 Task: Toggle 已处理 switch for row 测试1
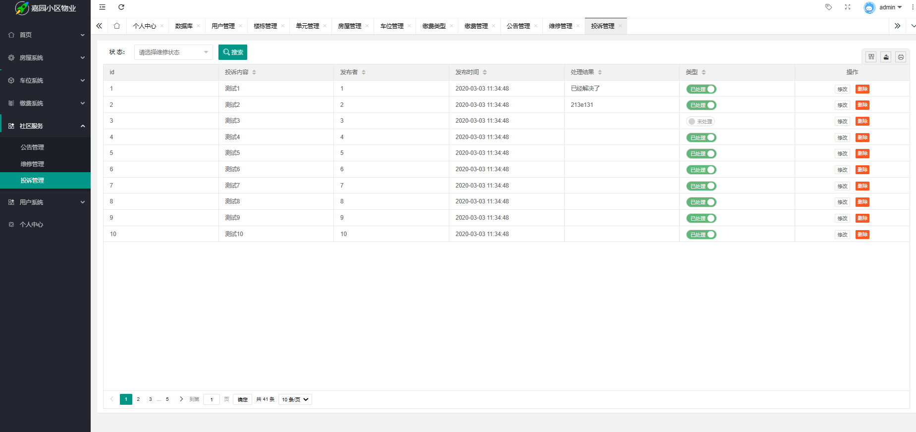click(701, 89)
